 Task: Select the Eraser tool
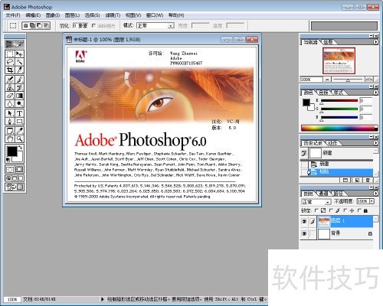tap(10, 96)
